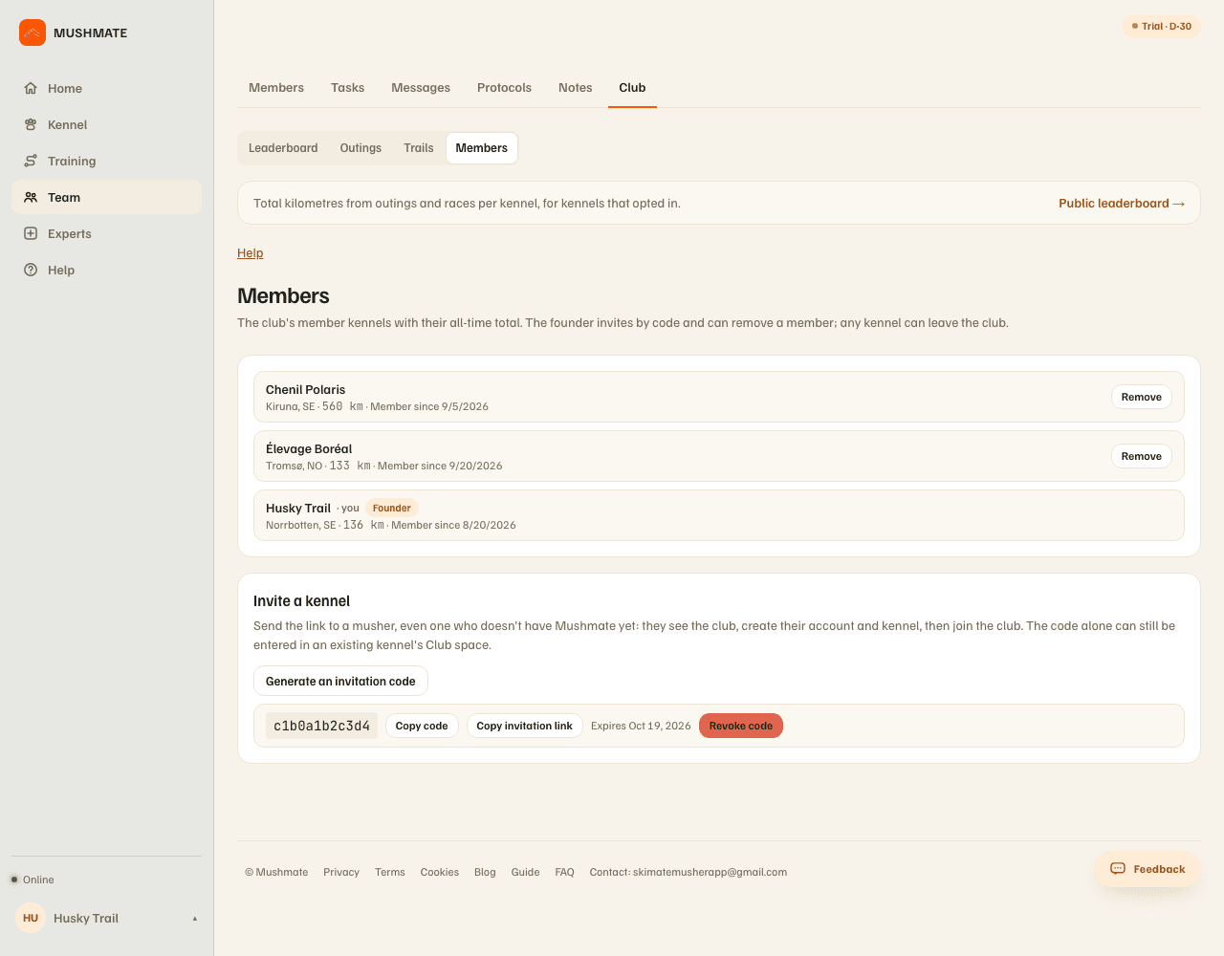Click the Experts plus icon
1224x956 pixels.
(x=31, y=233)
